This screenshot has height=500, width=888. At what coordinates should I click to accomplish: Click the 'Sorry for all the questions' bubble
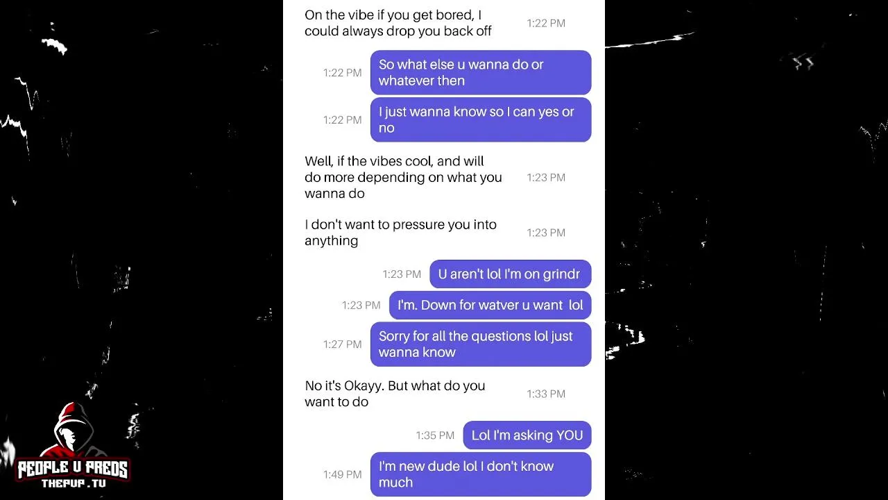[481, 344]
